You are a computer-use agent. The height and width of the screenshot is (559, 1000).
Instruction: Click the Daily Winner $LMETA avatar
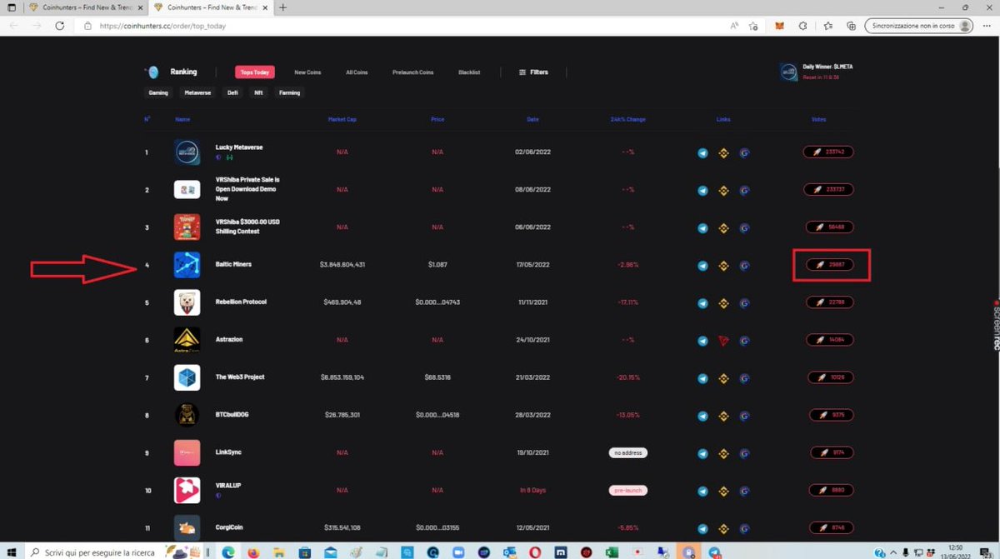(788, 72)
